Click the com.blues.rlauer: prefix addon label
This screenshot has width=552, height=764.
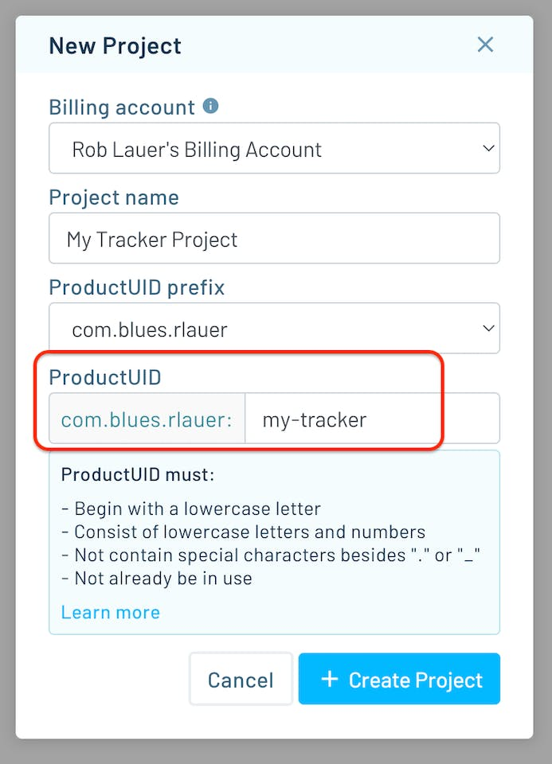click(147, 419)
